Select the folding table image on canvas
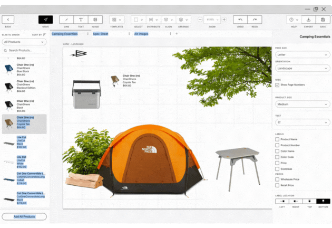The width and height of the screenshot is (332, 228). [238, 168]
